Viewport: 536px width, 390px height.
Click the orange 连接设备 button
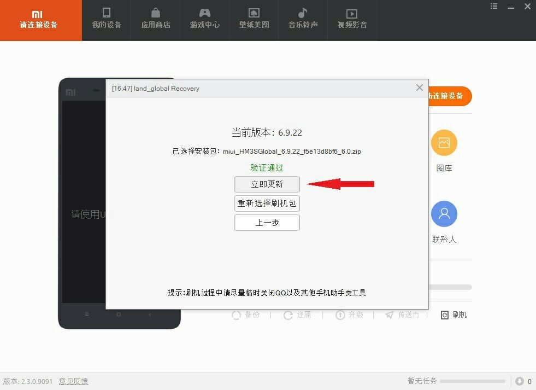click(x=450, y=96)
